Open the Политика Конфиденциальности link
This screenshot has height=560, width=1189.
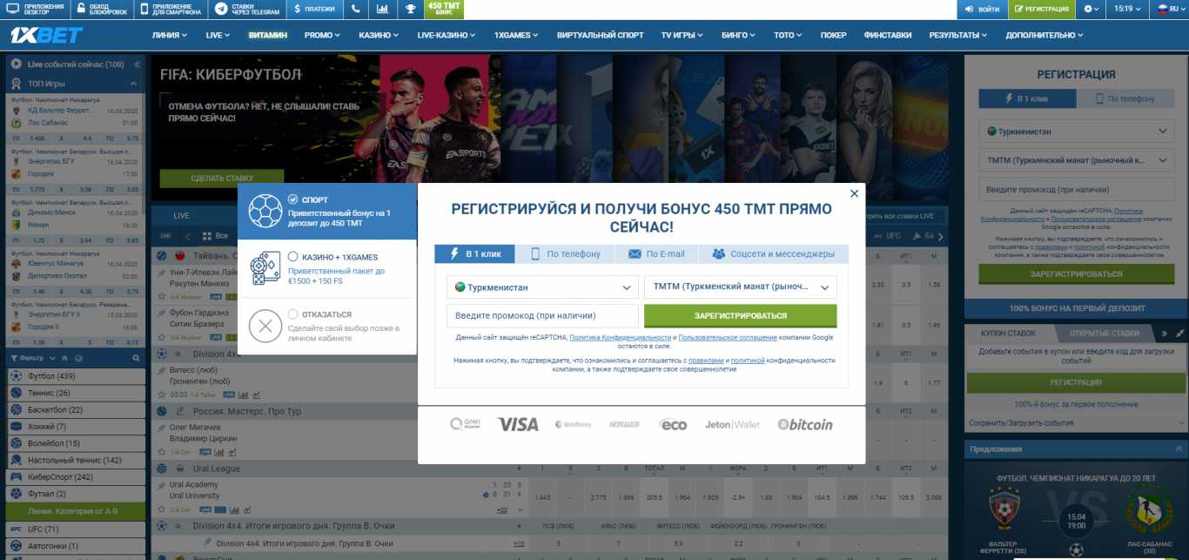tap(619, 336)
